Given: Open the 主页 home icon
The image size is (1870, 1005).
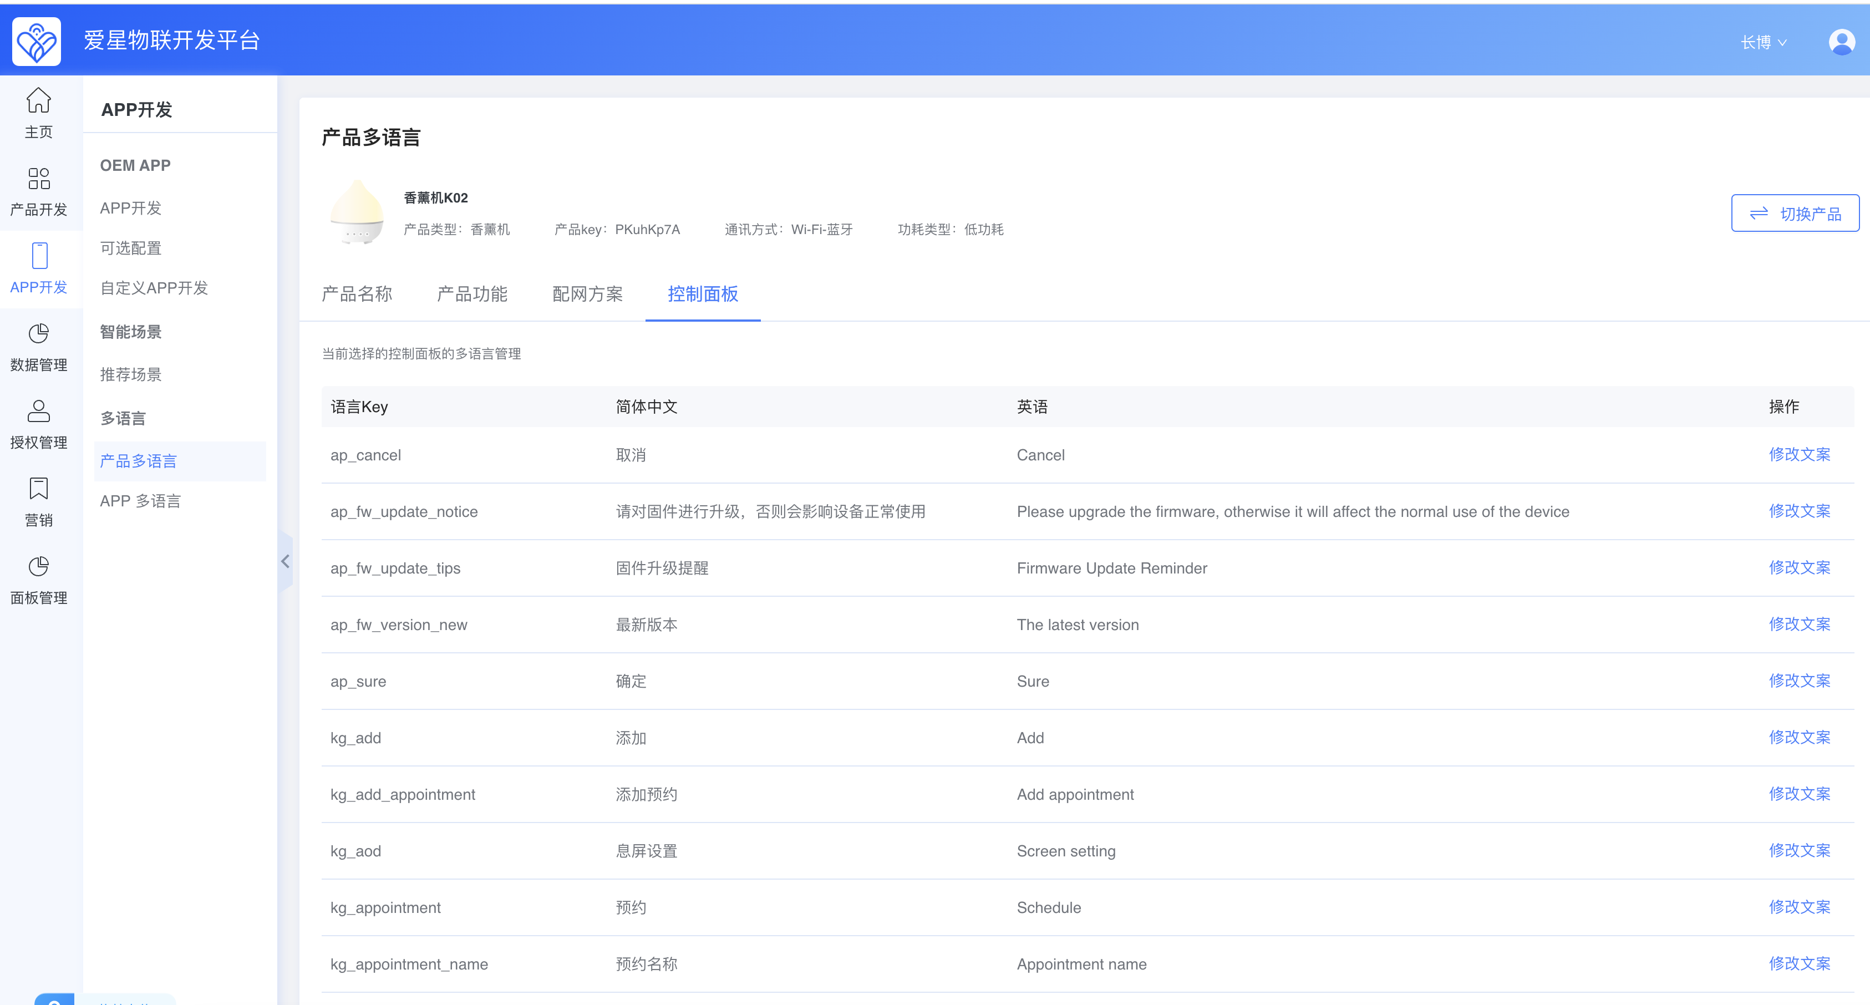Looking at the screenshot, I should (38, 101).
